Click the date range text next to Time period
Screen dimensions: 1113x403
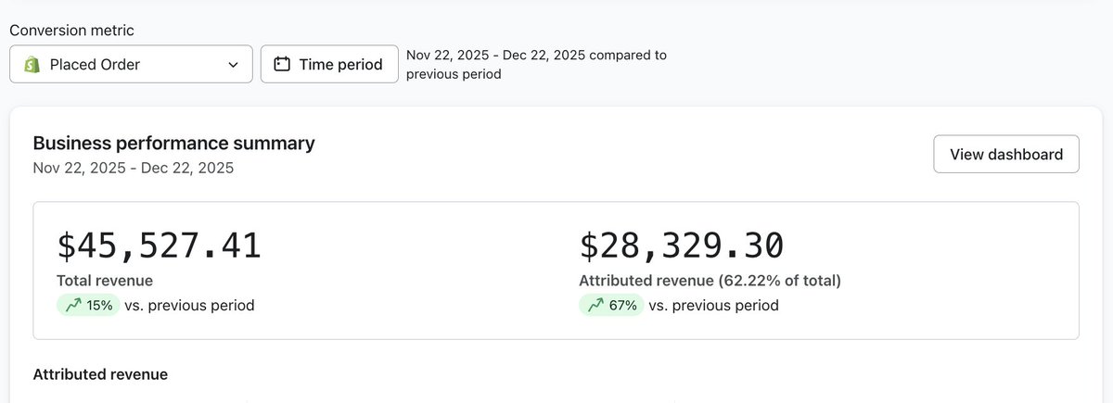[x=536, y=64]
